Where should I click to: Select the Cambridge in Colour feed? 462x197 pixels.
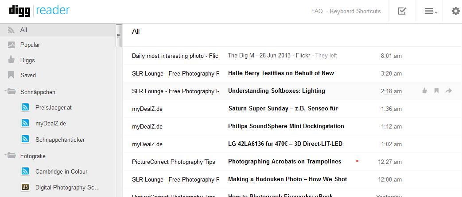[61, 171]
